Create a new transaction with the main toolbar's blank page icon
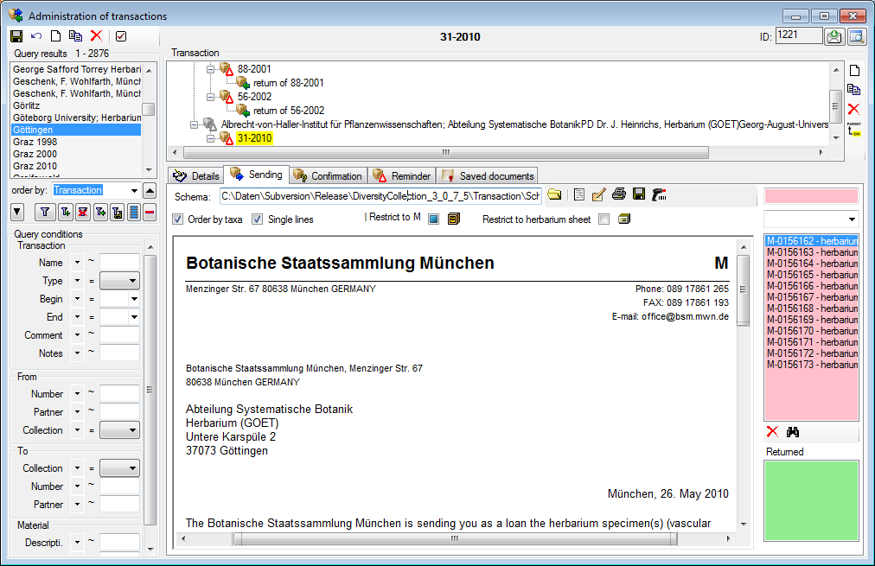 pyautogui.click(x=56, y=36)
